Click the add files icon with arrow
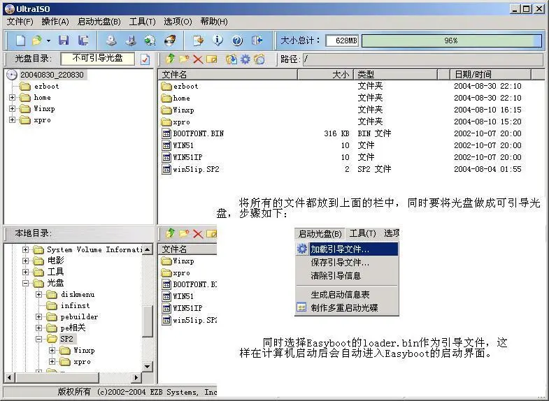 pyautogui.click(x=198, y=41)
